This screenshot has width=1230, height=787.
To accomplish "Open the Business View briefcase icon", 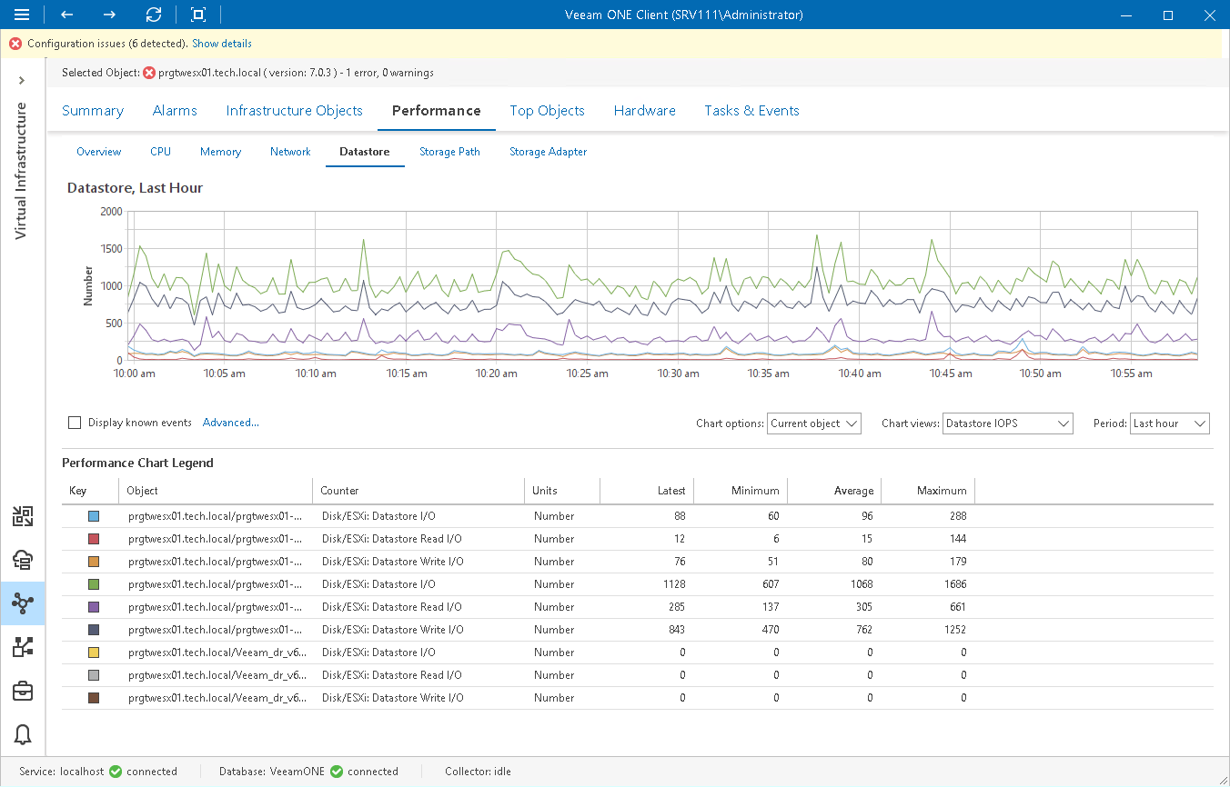I will [22, 692].
